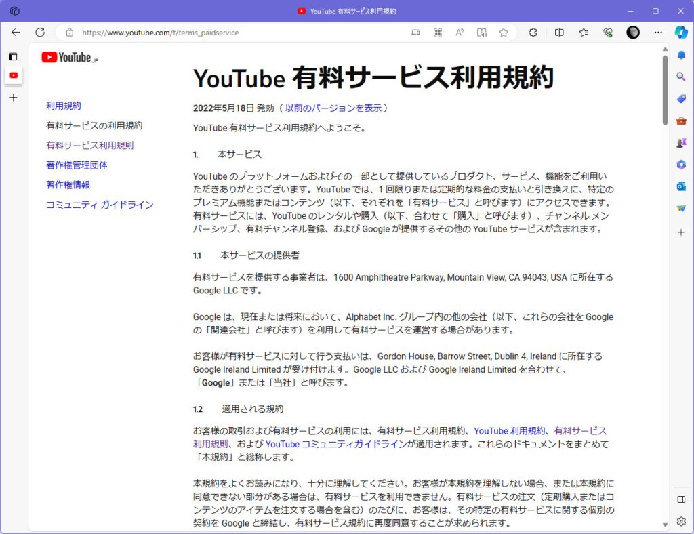Open the Tools briefcase in sidebar
The height and width of the screenshot is (534, 694).
point(681,121)
